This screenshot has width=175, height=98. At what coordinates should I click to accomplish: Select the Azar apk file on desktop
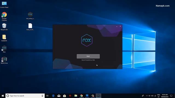[30, 27]
